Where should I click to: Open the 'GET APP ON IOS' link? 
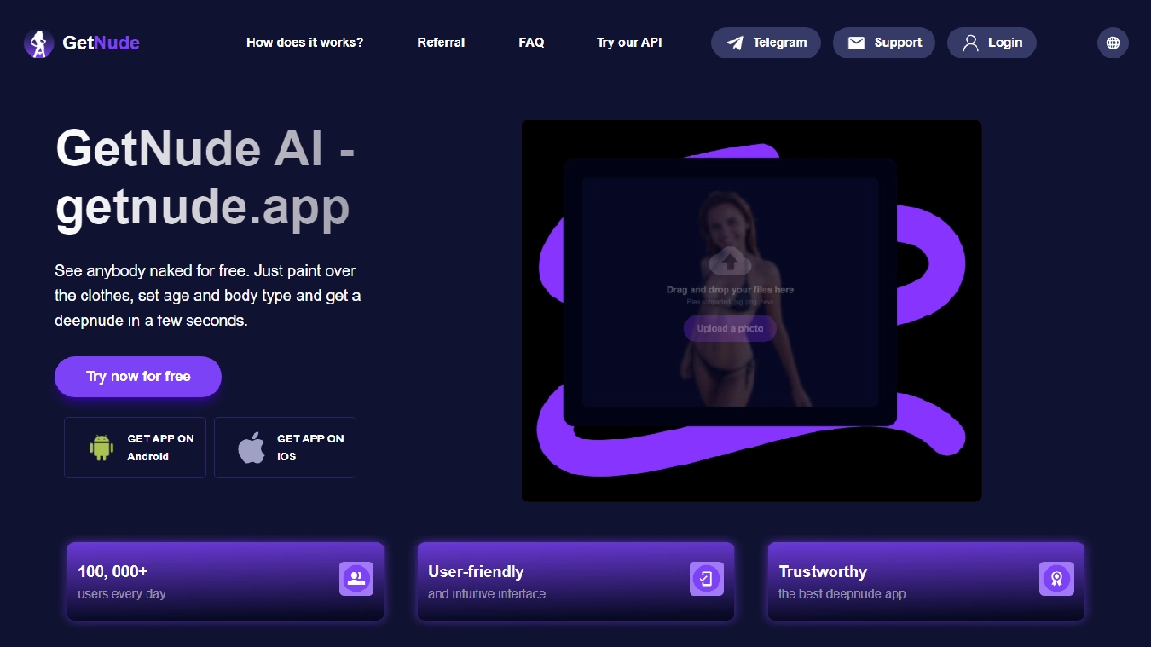284,447
